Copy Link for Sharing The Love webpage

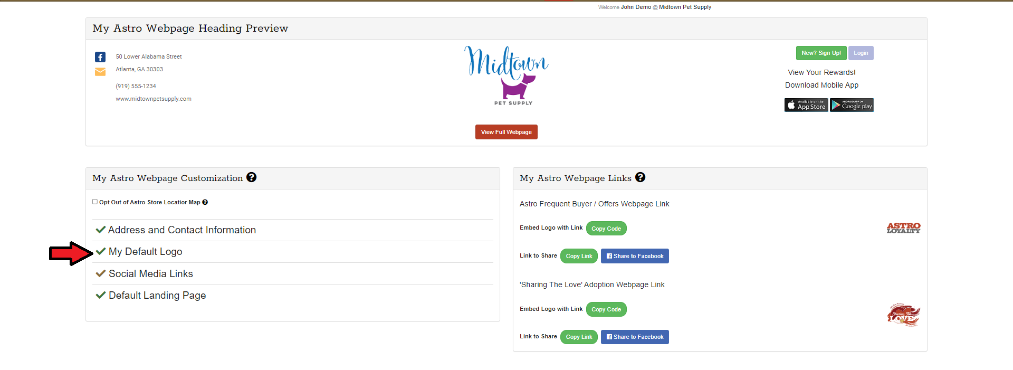click(579, 337)
